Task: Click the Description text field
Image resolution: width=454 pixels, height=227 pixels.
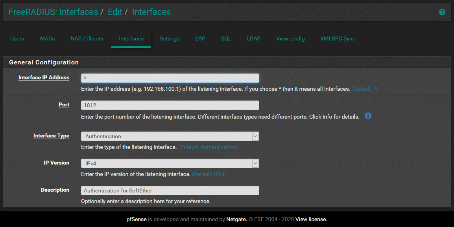Action: click(x=170, y=190)
